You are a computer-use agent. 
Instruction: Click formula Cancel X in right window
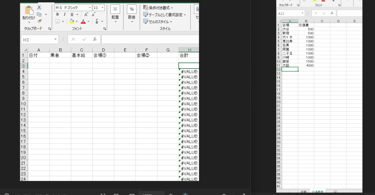tap(316, 13)
